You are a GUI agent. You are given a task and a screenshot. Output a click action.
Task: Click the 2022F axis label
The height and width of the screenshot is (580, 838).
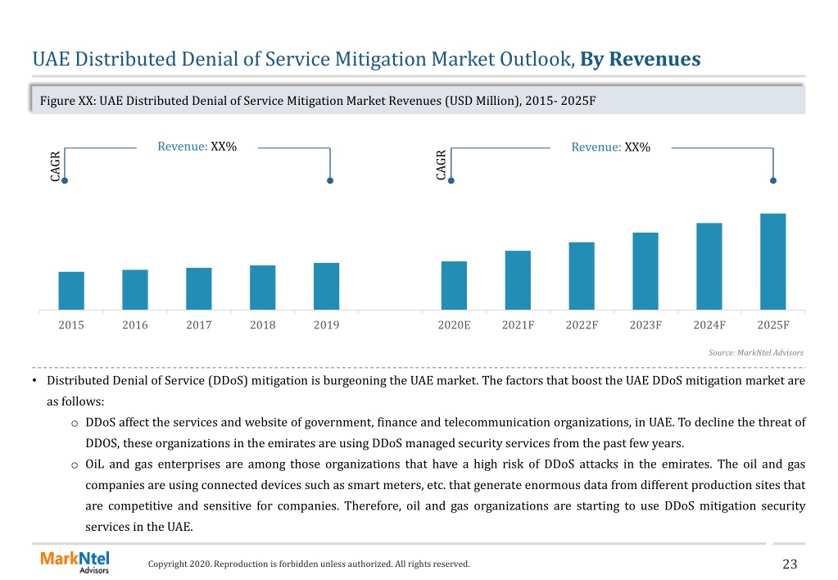click(582, 325)
